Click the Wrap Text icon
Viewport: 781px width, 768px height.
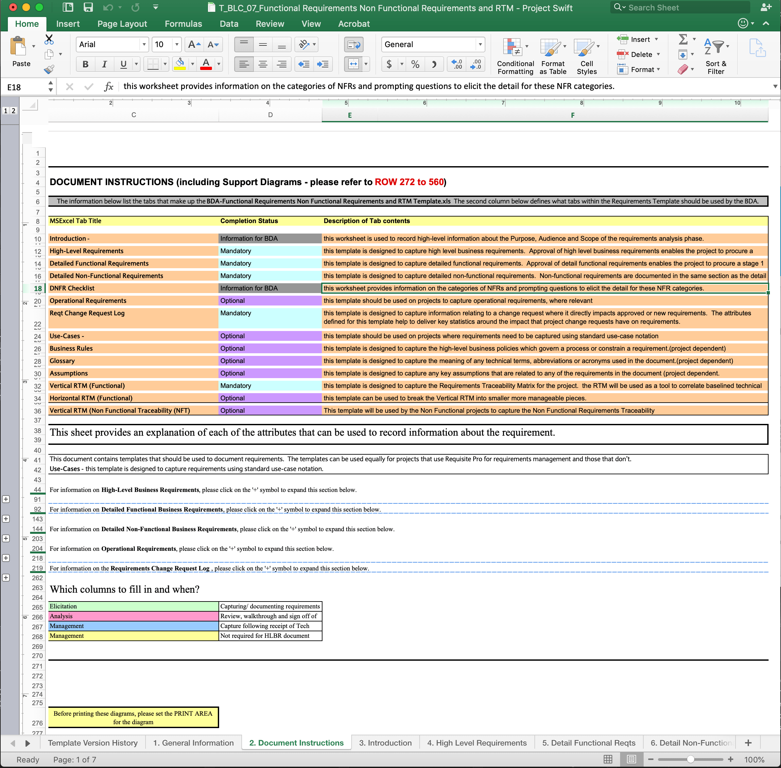(x=354, y=44)
